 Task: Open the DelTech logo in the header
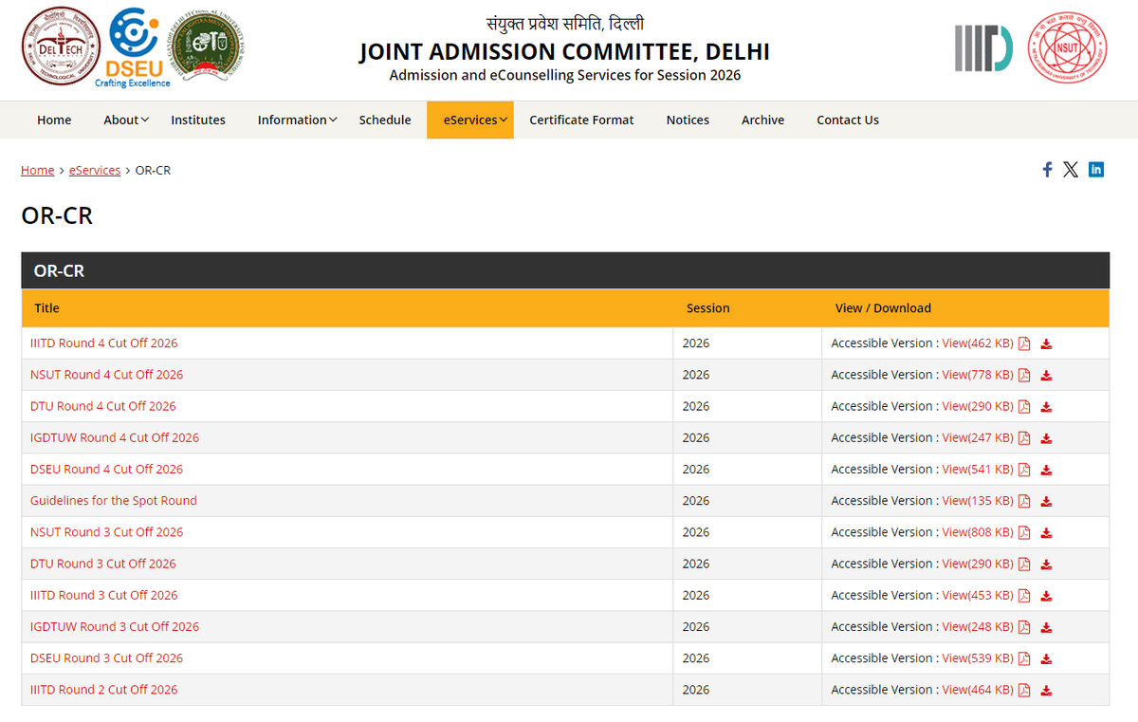[x=61, y=46]
